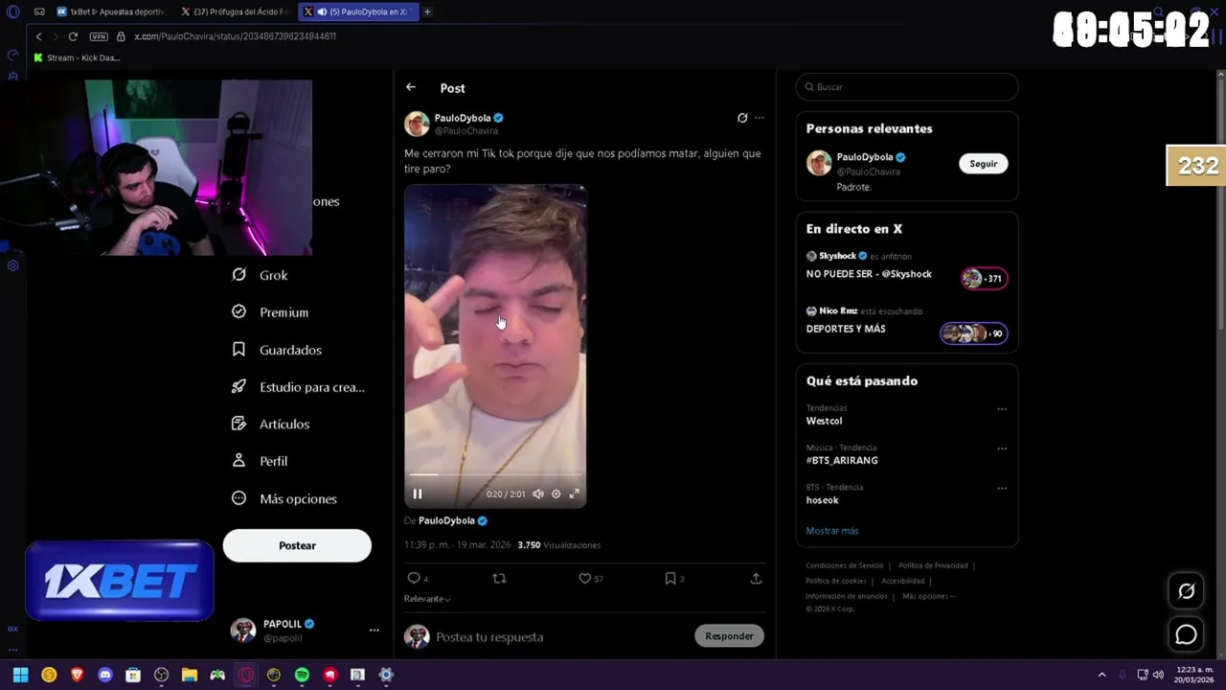Switch to the 1xBet browser tab
Screen dimensions: 1226x690
[111, 11]
